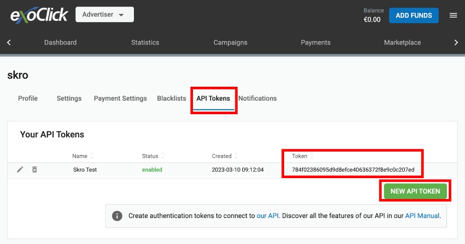Click the ExoClick logo
465x244 pixels.
coord(39,15)
